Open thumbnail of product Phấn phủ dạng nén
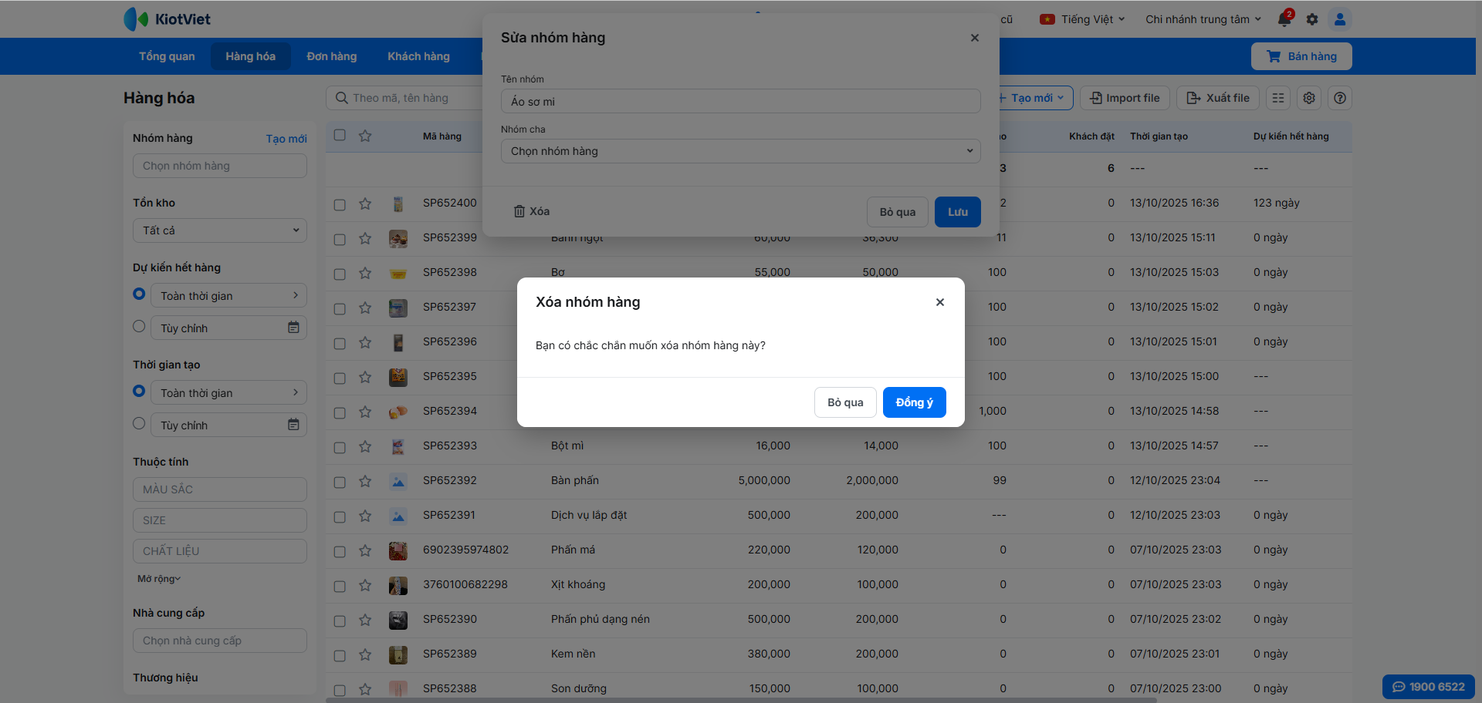 click(398, 620)
